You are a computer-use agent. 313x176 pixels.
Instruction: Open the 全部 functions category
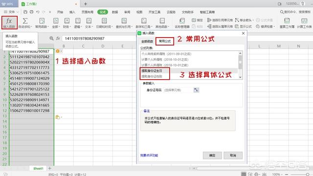tap(56, 22)
